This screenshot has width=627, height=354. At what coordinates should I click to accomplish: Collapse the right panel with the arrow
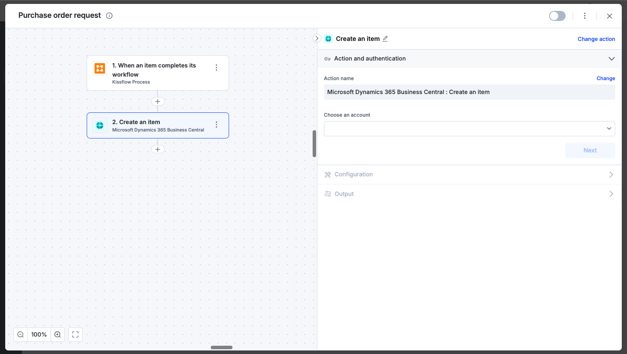point(317,38)
